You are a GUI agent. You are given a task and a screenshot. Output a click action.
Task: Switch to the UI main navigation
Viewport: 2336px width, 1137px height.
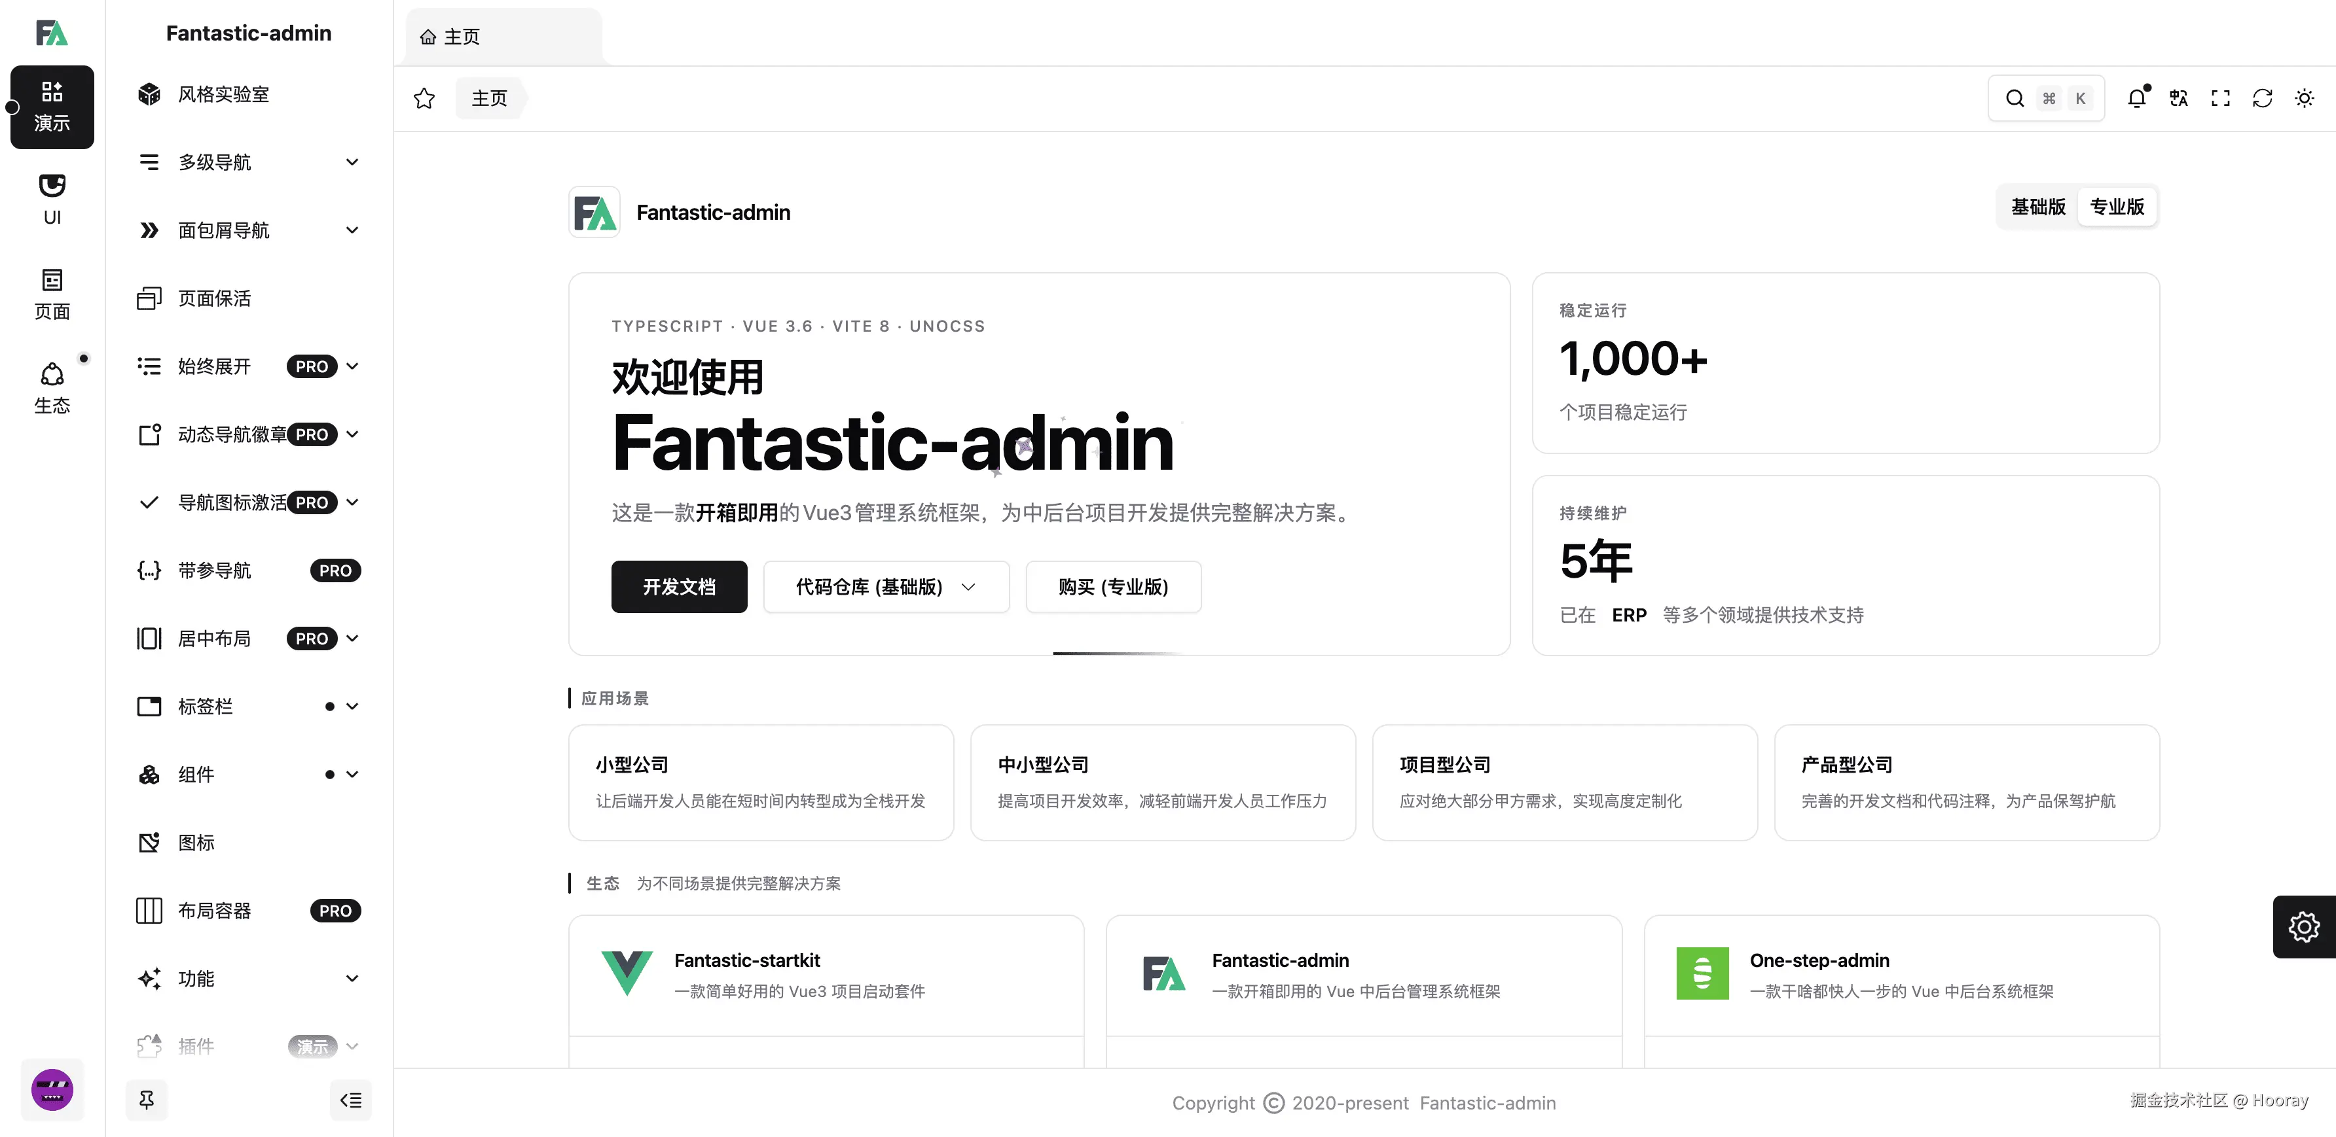point(52,200)
